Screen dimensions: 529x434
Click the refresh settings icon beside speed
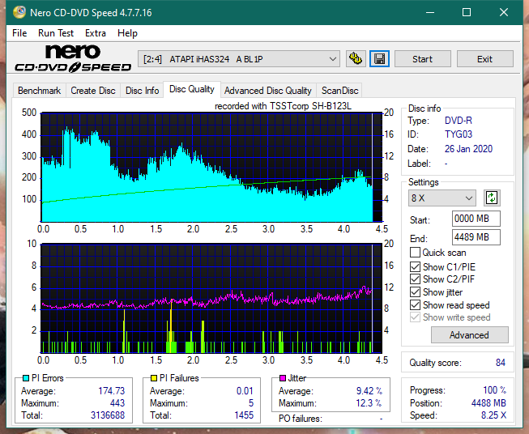pyautogui.click(x=492, y=198)
